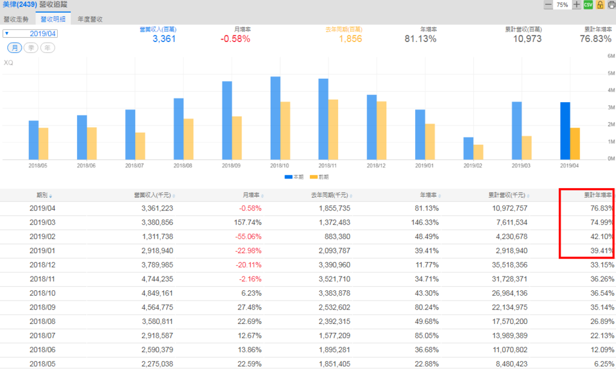The width and height of the screenshot is (616, 369).
Task: Sort by the 期別 column arrow
Action: (51, 196)
